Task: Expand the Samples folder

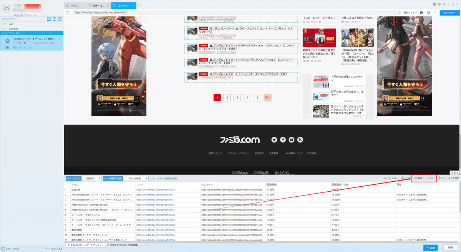Action: tap(2, 28)
